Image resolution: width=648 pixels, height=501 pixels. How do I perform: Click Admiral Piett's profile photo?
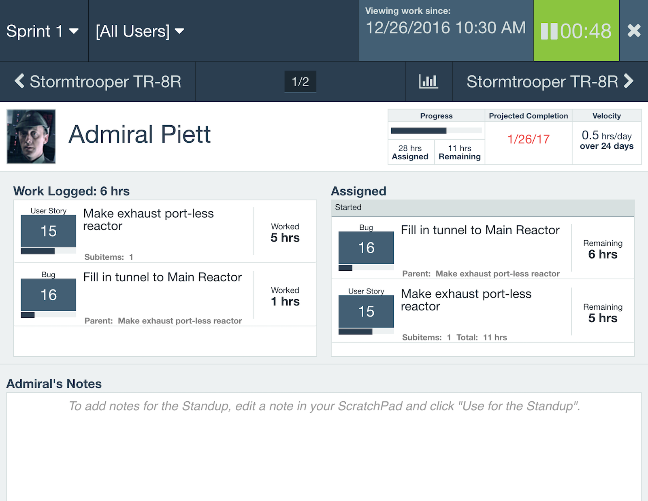[31, 137]
